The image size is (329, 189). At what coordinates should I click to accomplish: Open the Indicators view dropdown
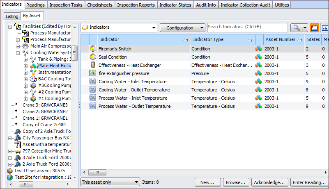click(119, 27)
